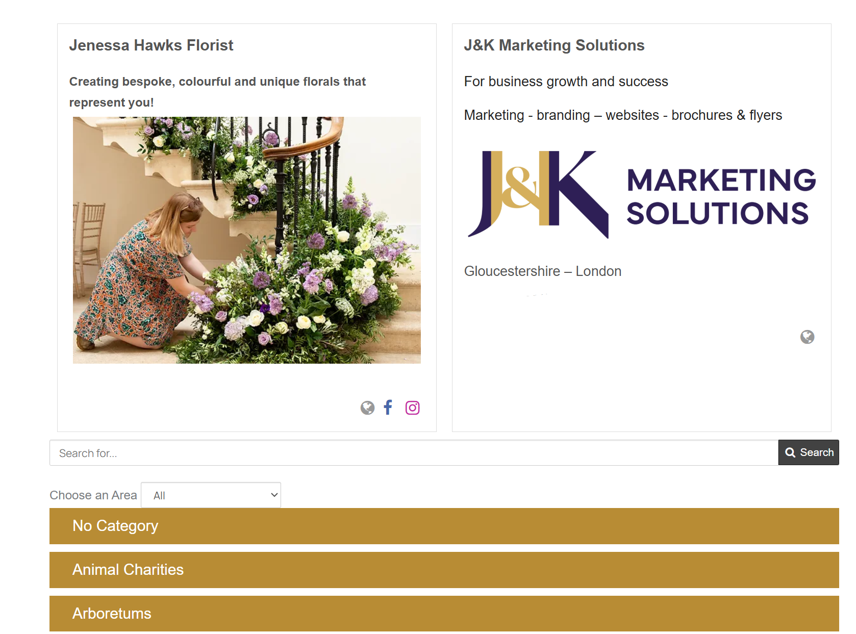Select the 'Gloucestershire – London' text
The image size is (856, 634).
(542, 271)
